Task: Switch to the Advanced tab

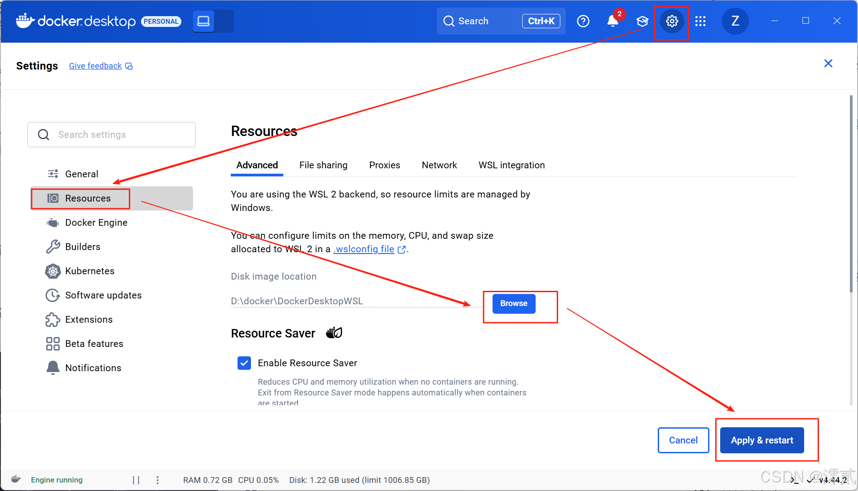Action: [x=257, y=165]
